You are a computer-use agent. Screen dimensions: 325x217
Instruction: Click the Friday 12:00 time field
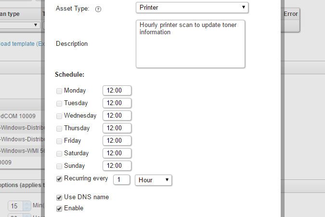coord(117,141)
